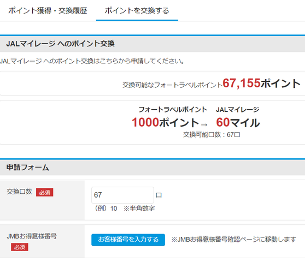Click the フォートラベルポイント column heading
Image resolution: width=305 pixels, height=262 pixels.
pyautogui.click(x=173, y=110)
